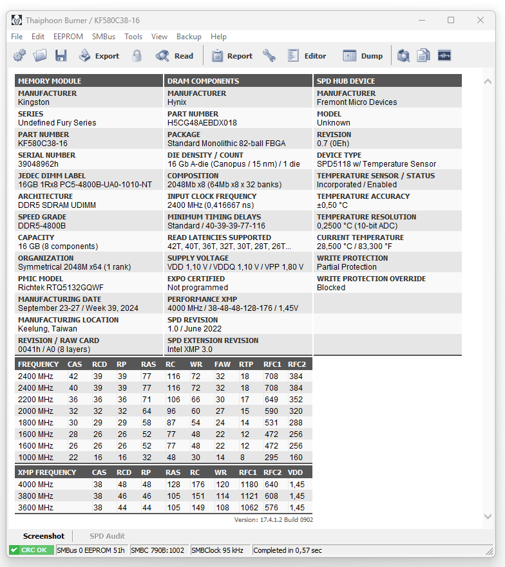
Task: Click the DRAM COMPONENTS column header
Action: 238,80
